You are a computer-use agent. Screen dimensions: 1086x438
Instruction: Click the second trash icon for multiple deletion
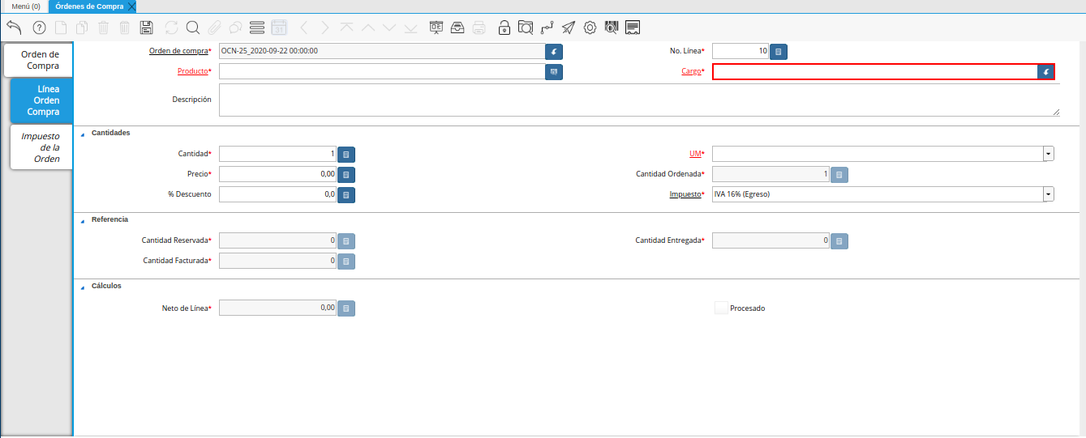(x=124, y=28)
